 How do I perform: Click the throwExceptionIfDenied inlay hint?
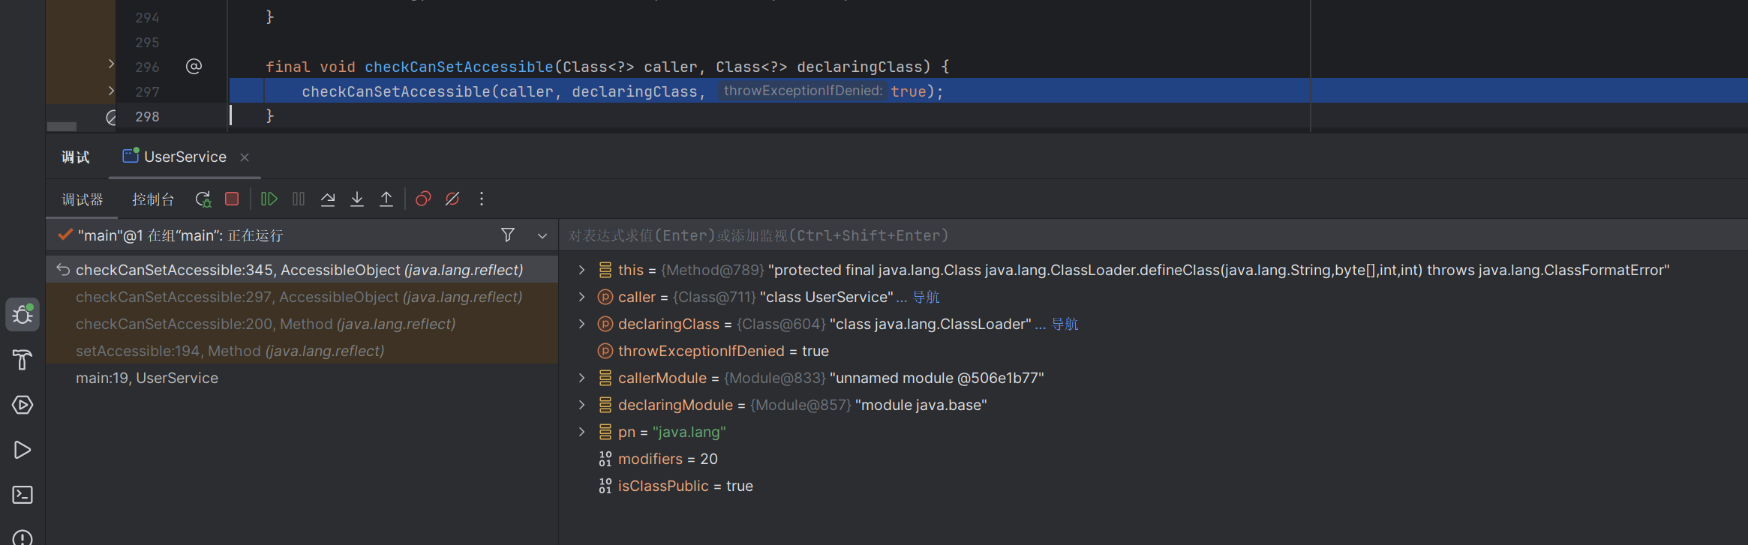(803, 91)
